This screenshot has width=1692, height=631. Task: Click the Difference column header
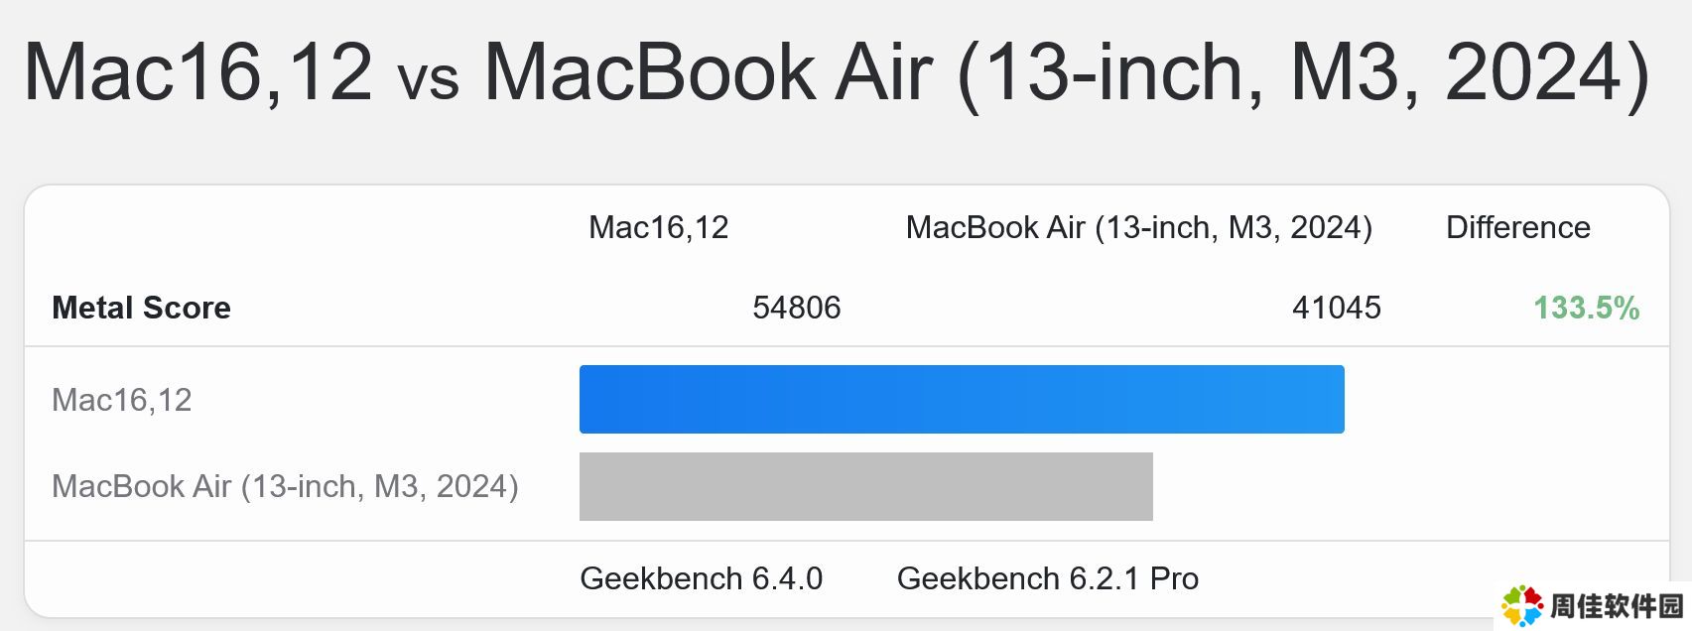[1518, 227]
